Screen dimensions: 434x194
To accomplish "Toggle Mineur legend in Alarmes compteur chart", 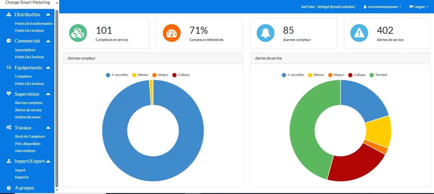I will 140,75.
